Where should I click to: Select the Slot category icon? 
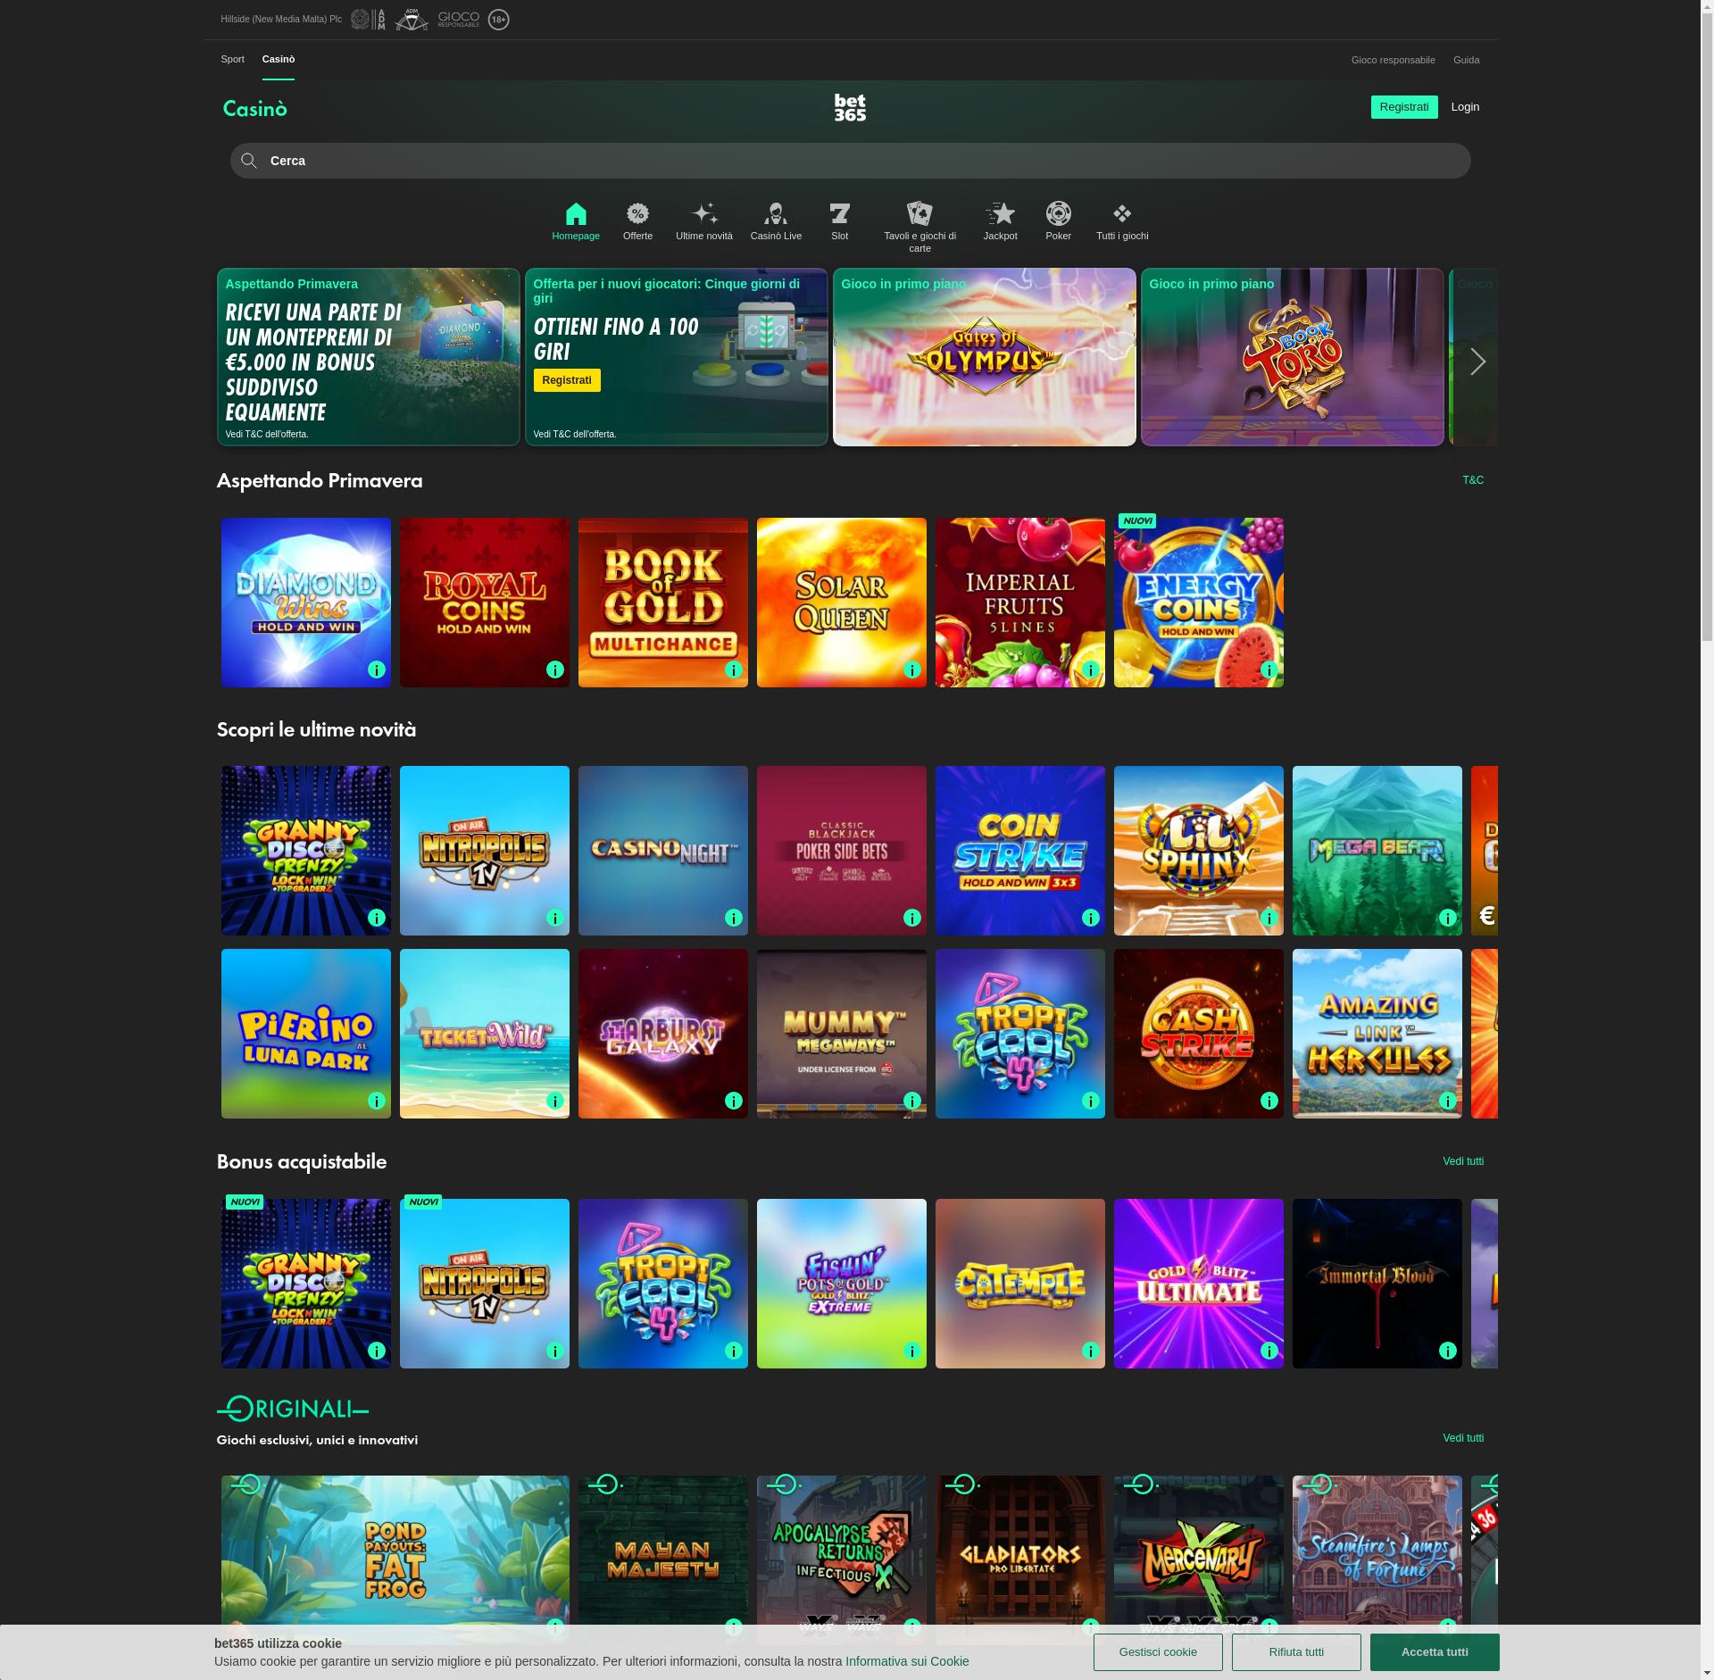[839, 213]
